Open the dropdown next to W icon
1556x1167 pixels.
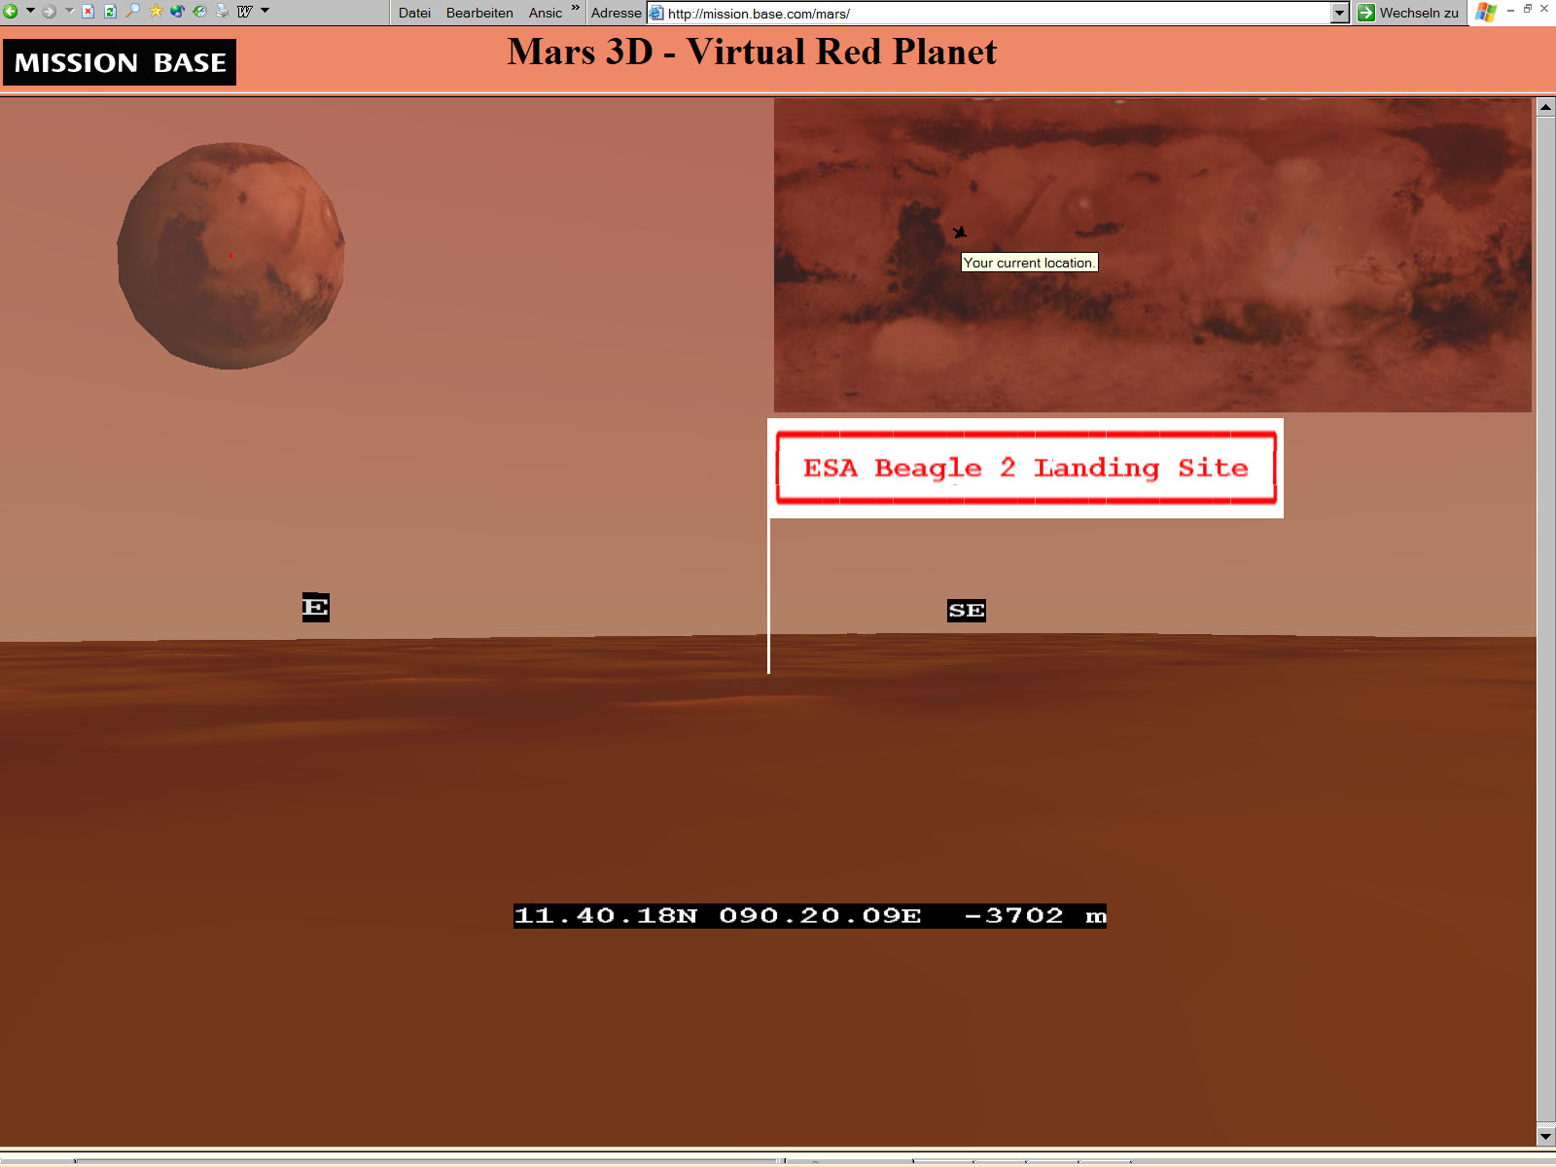(265, 12)
